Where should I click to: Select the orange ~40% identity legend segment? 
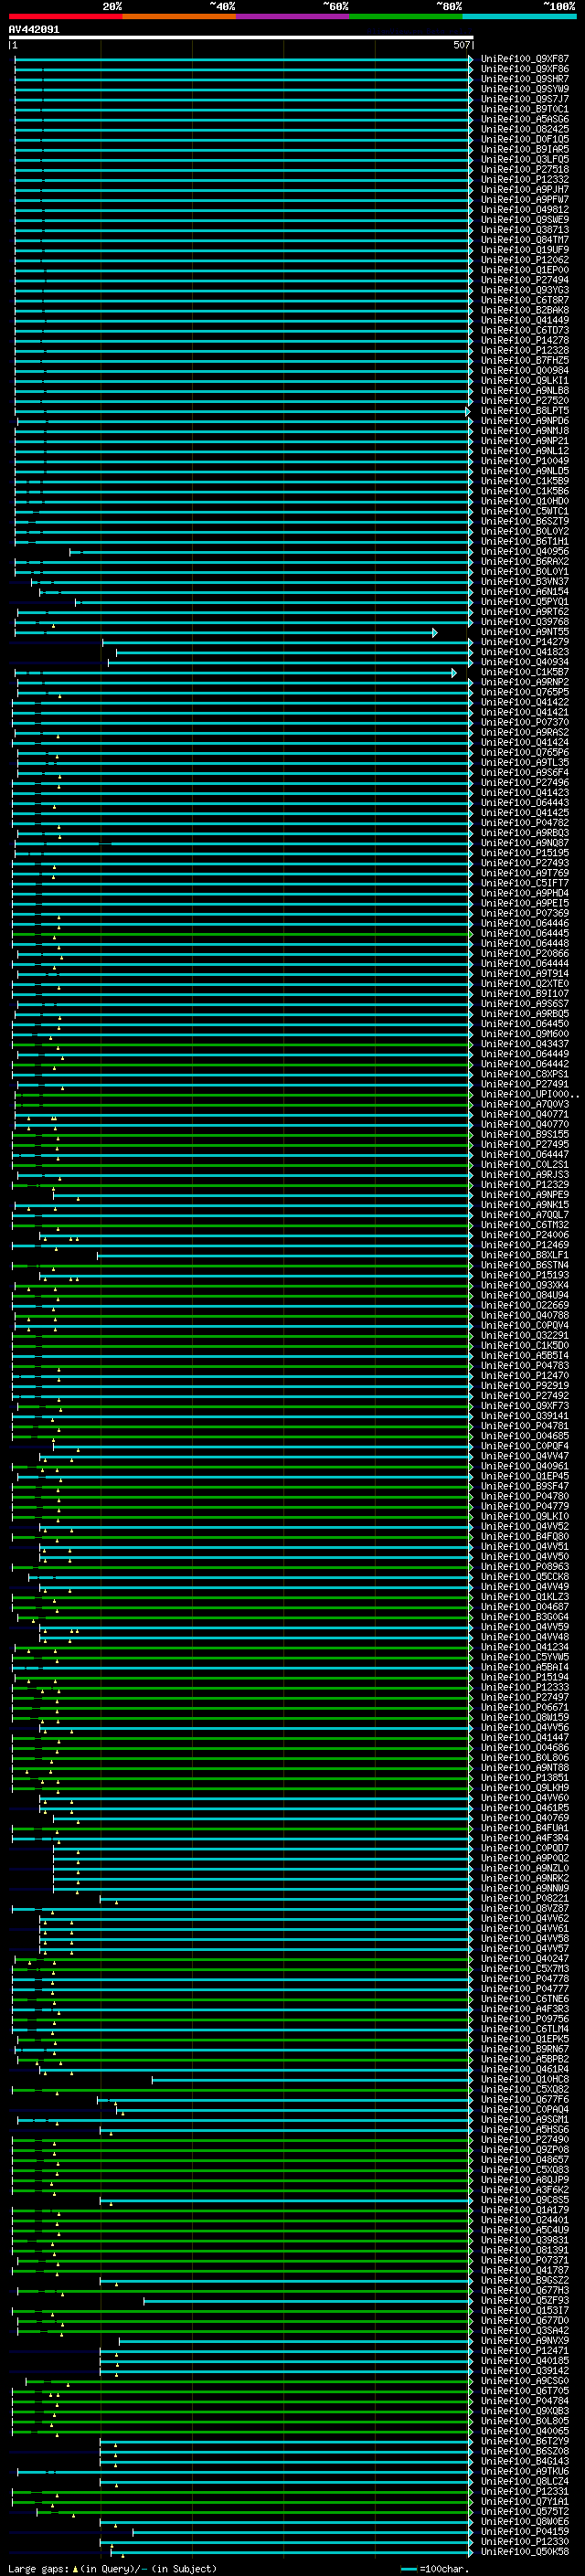[x=179, y=16]
